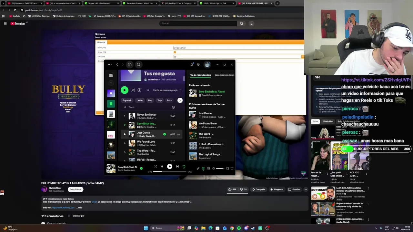Open Spotify's three-dot main menu

(x=110, y=65)
